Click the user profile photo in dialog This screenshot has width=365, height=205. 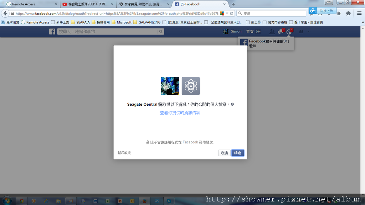tap(170, 86)
